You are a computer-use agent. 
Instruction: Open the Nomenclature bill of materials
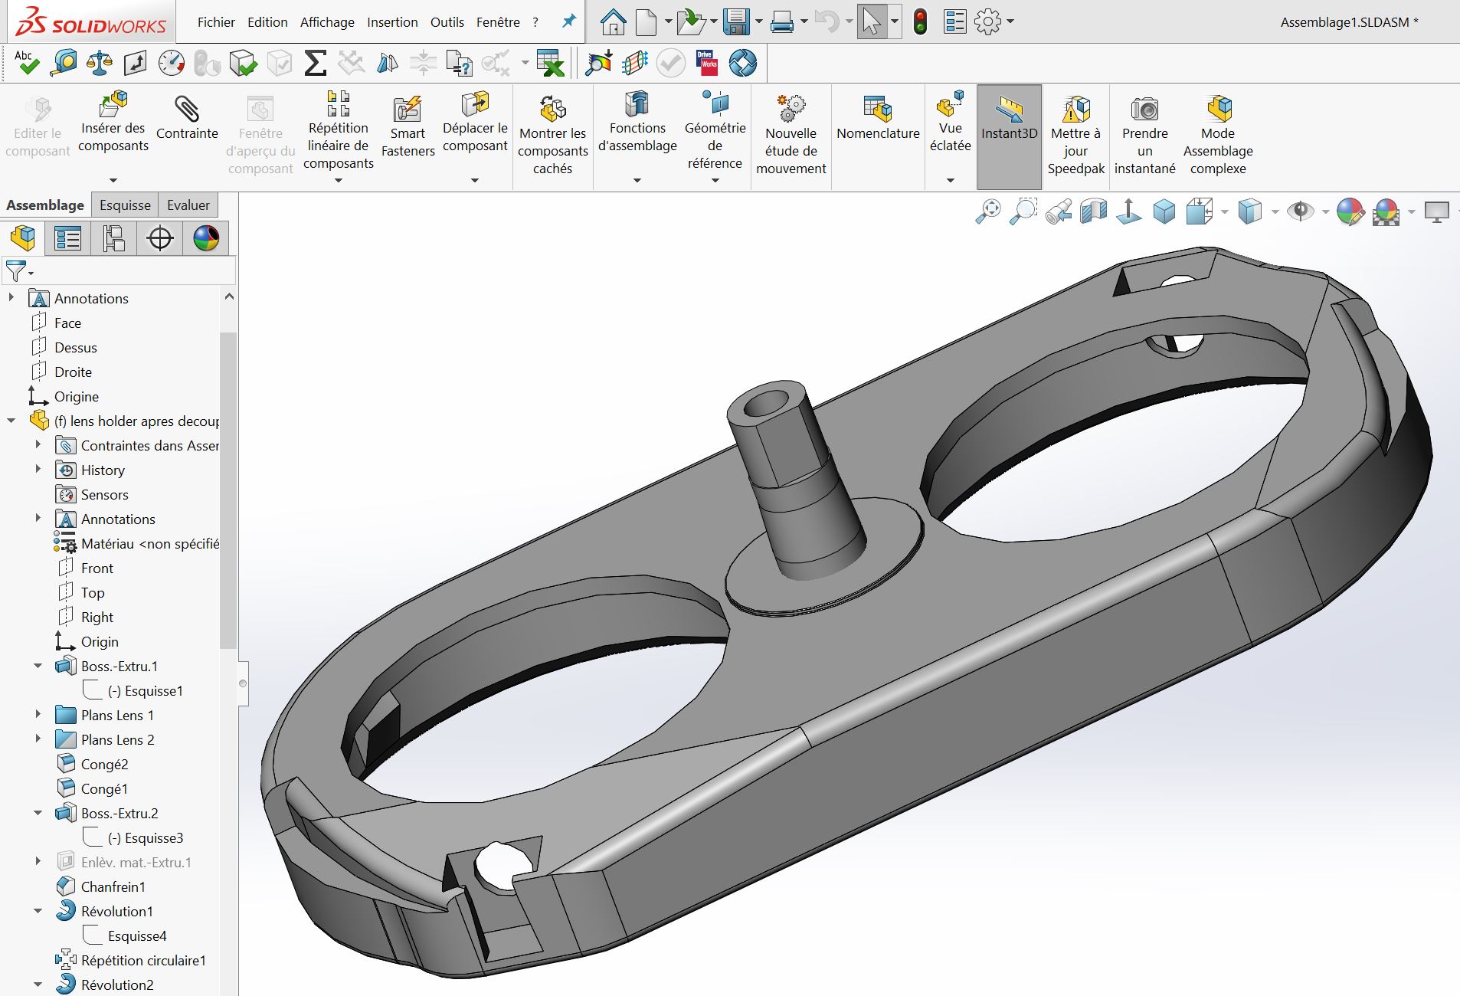(x=878, y=118)
